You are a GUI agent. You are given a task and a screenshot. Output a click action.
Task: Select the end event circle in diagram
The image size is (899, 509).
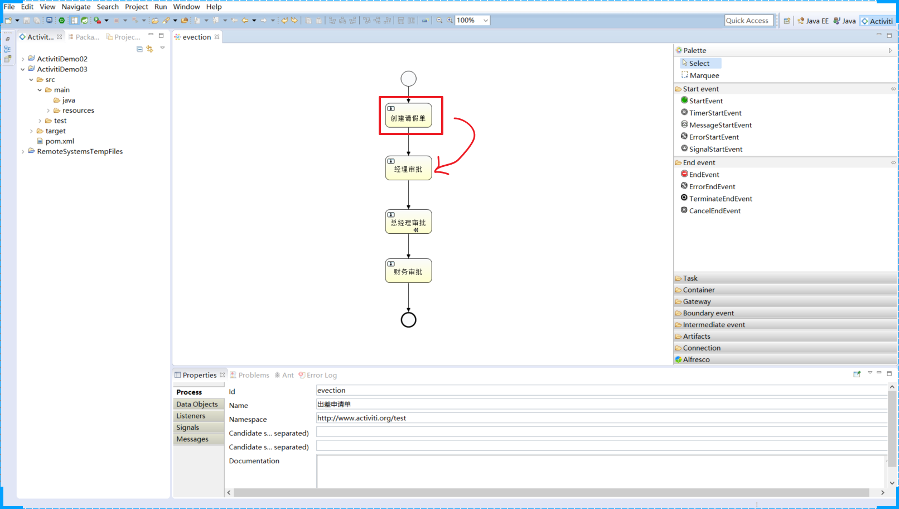(408, 320)
